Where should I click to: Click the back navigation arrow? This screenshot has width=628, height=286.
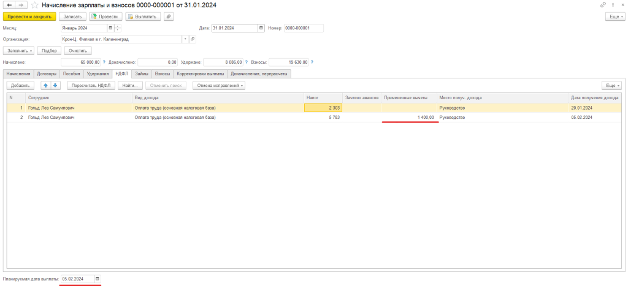[x=9, y=5]
